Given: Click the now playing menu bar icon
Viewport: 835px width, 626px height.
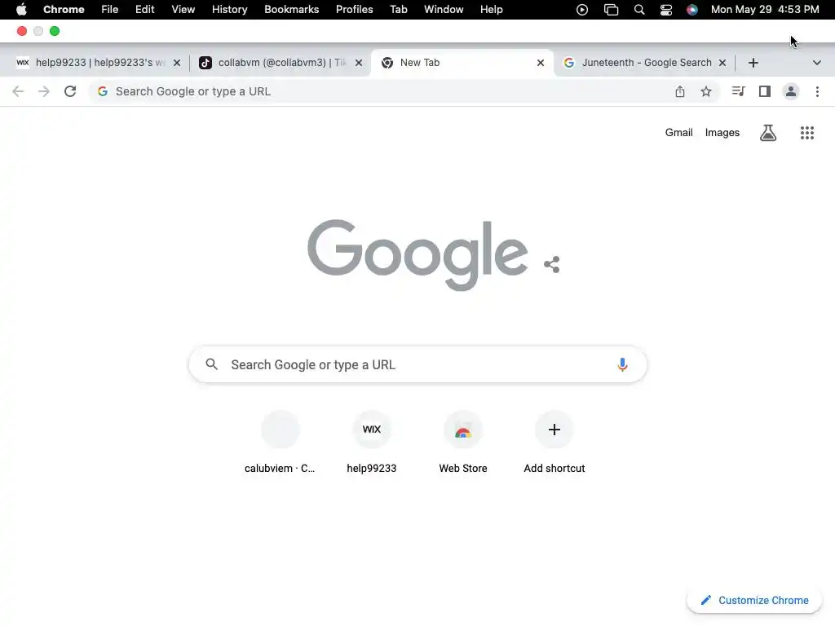Looking at the screenshot, I should 582,10.
